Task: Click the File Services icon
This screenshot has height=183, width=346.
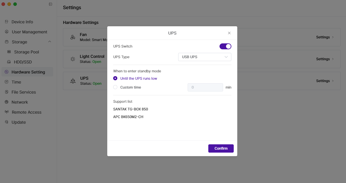Action: click(x=7, y=92)
